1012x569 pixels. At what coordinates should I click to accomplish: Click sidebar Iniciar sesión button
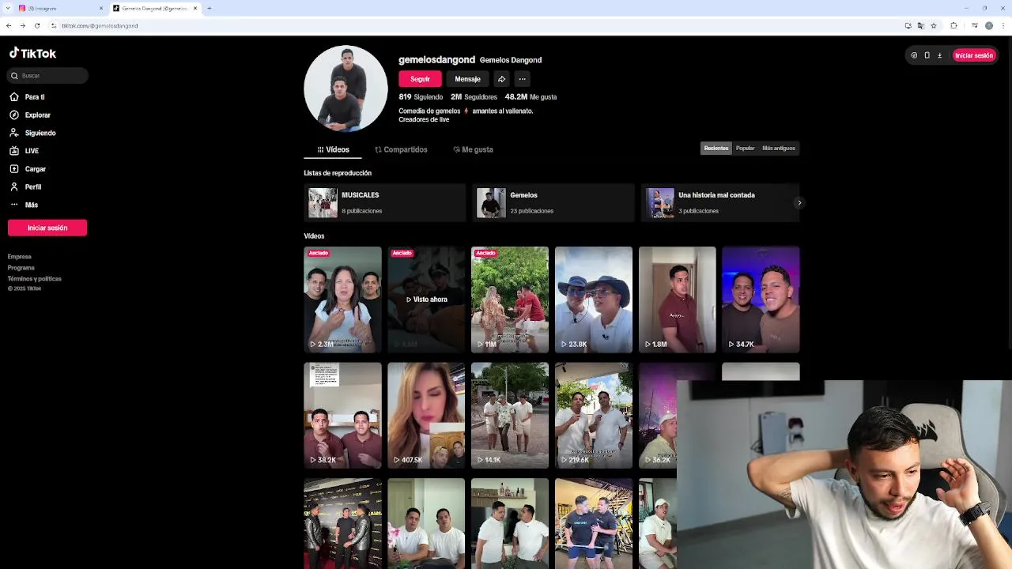pos(47,228)
